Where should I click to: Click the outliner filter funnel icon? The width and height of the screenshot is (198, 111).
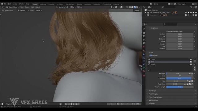pos(191,7)
